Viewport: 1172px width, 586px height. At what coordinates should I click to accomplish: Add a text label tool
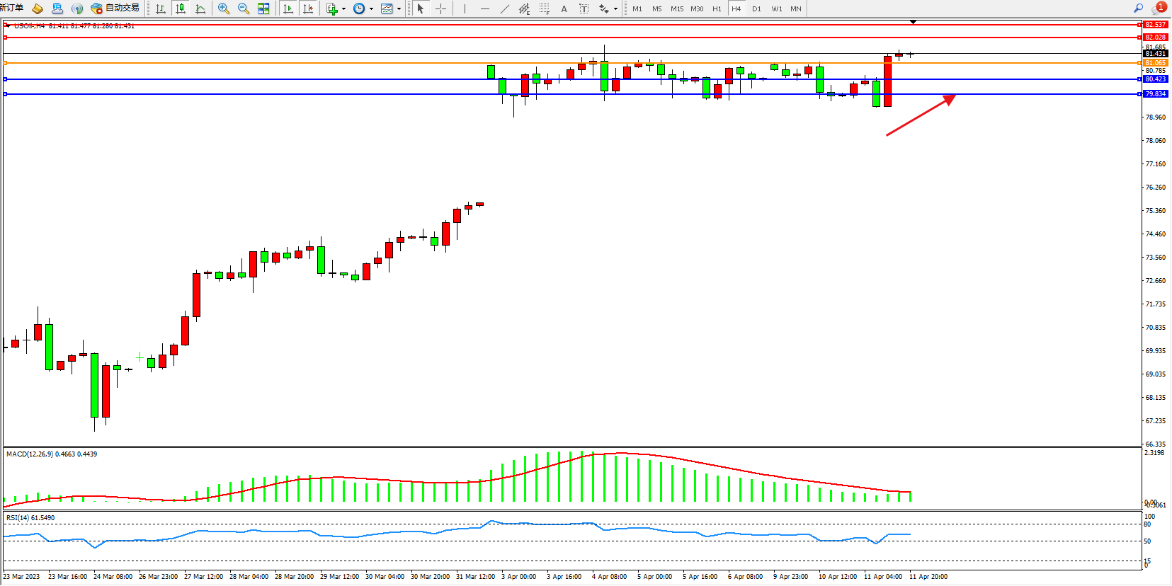564,8
